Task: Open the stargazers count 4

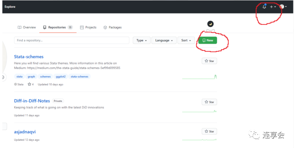Action: click(31, 84)
